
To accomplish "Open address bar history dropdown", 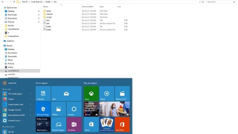I will 200,2.
